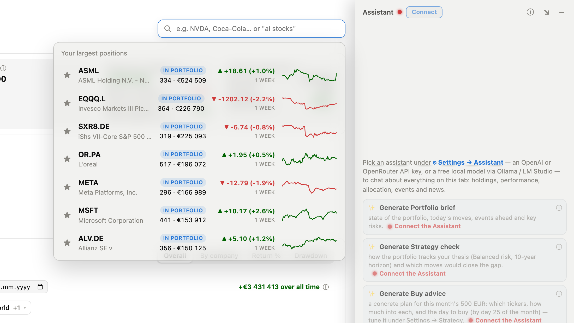The image size is (574, 323).
Task: Click MSFT IN PORTFOLIO badge
Action: 183,210
